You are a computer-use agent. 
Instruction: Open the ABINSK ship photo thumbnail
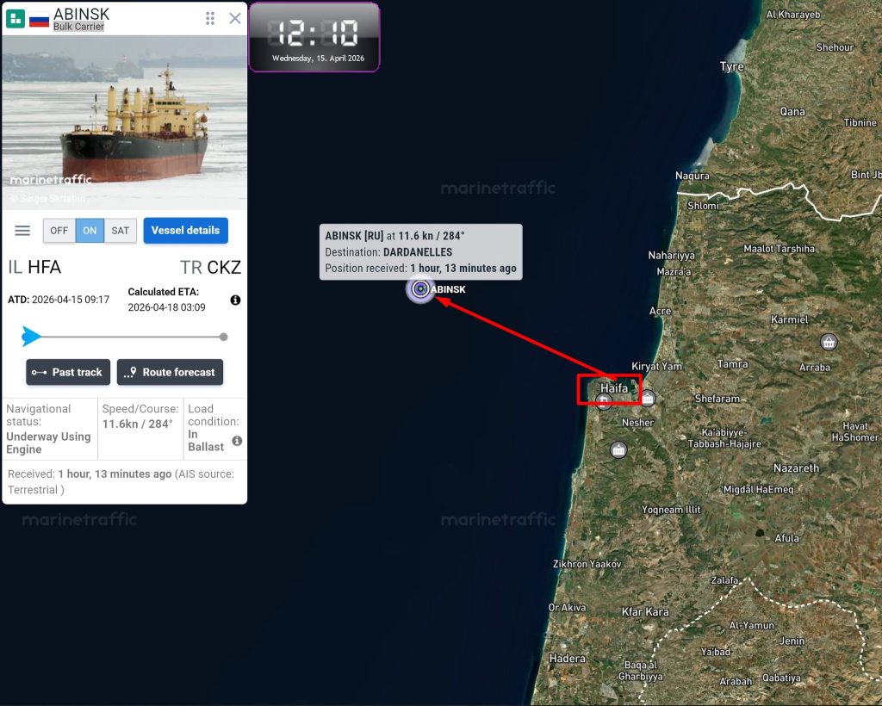[124, 122]
